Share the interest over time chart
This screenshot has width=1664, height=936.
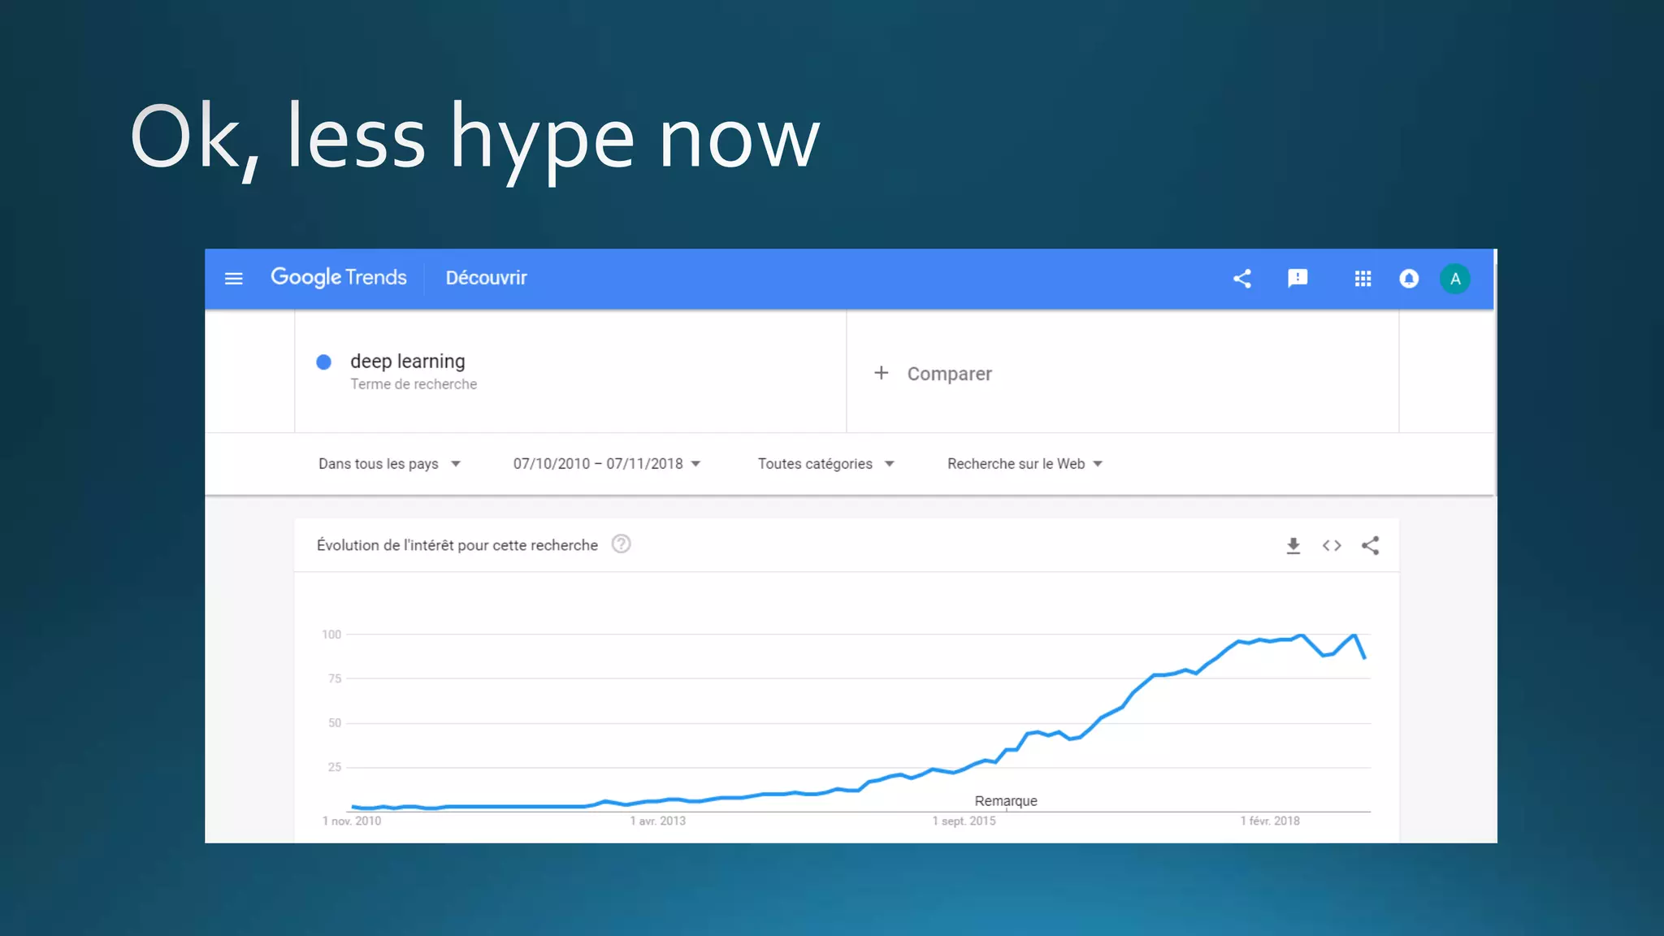pyautogui.click(x=1370, y=546)
